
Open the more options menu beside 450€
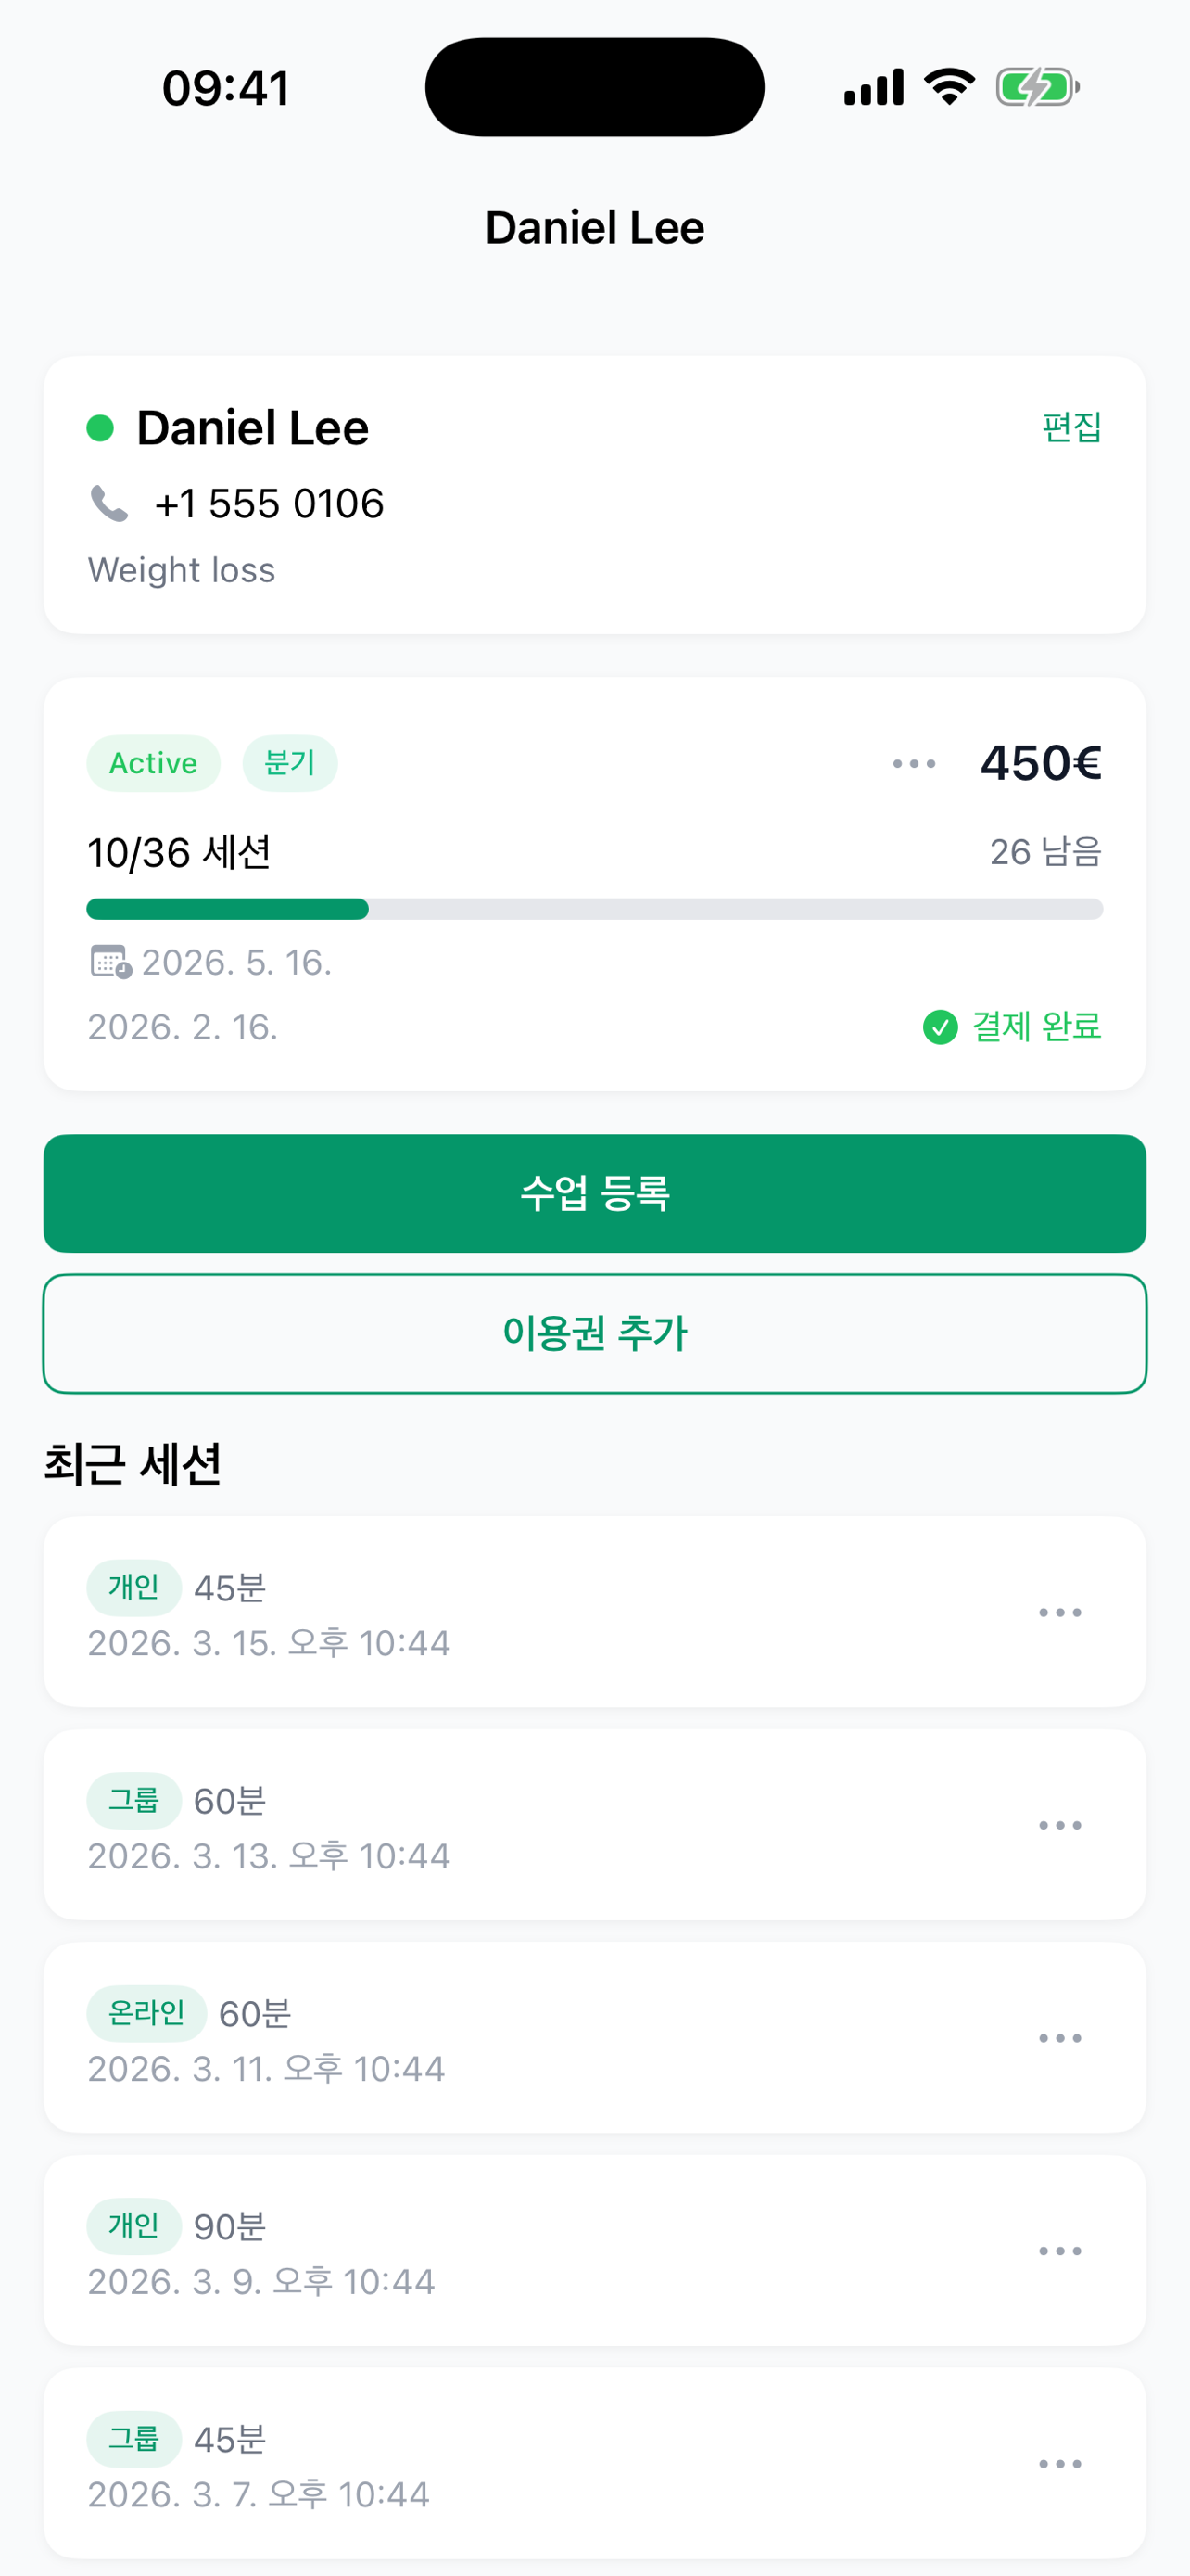click(x=913, y=764)
